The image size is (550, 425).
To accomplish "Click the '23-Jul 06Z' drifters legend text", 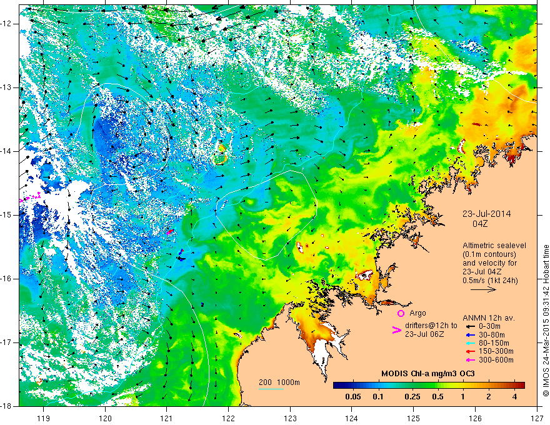I will (424, 334).
